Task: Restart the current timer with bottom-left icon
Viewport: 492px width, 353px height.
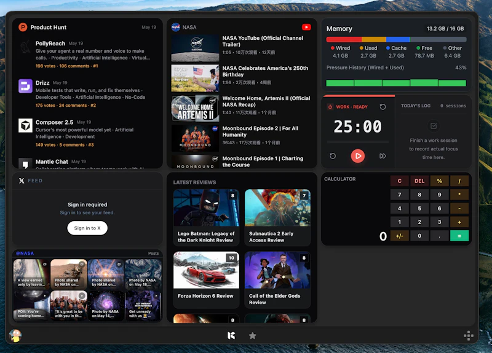Action: pos(333,156)
